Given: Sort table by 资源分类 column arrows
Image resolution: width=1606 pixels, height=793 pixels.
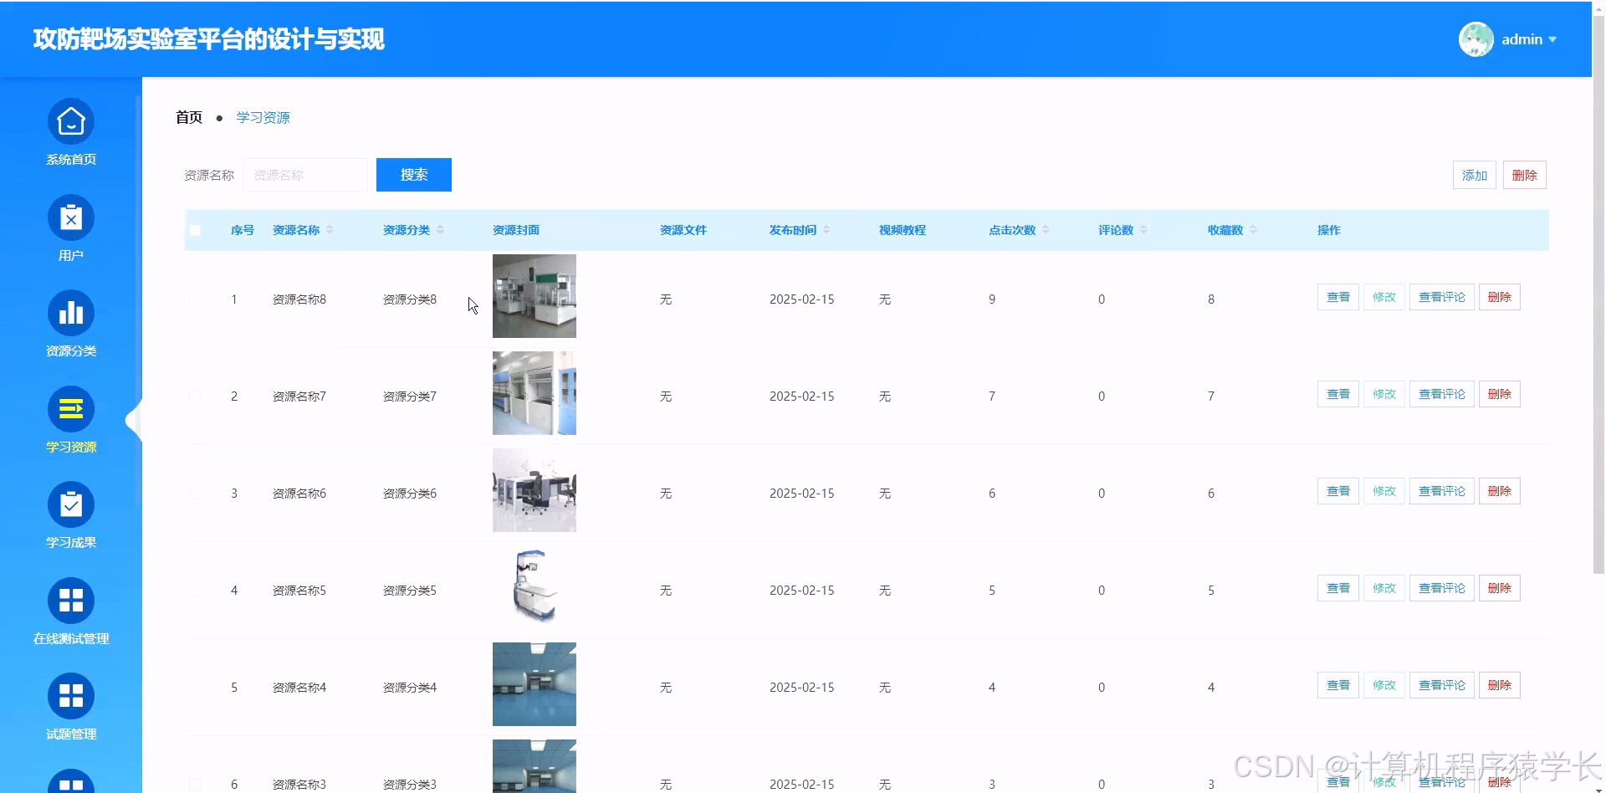Looking at the screenshot, I should pyautogui.click(x=440, y=230).
